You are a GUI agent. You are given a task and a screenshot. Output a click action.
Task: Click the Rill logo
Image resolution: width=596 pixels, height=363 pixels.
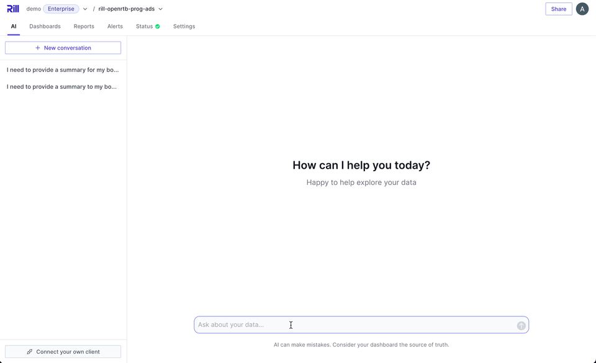pos(13,9)
